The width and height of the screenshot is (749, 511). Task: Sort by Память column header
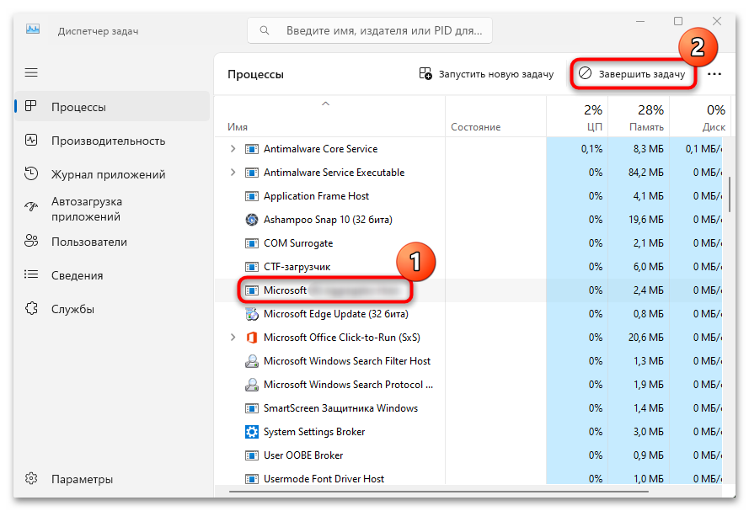[639, 117]
